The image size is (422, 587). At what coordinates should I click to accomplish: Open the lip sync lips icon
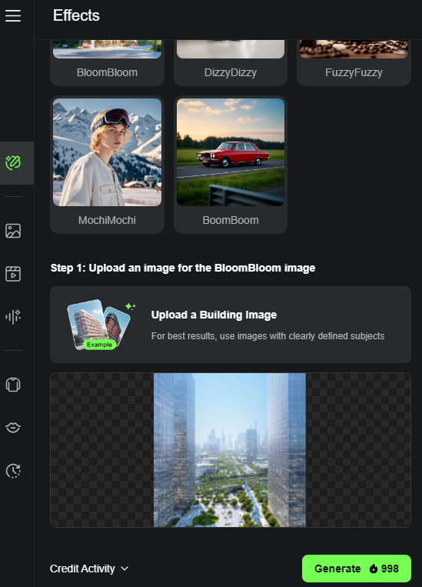pos(13,428)
